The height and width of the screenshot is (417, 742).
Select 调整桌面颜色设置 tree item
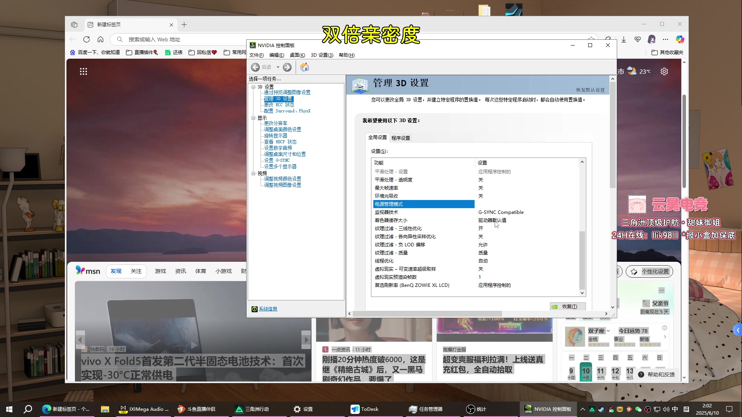(283, 130)
